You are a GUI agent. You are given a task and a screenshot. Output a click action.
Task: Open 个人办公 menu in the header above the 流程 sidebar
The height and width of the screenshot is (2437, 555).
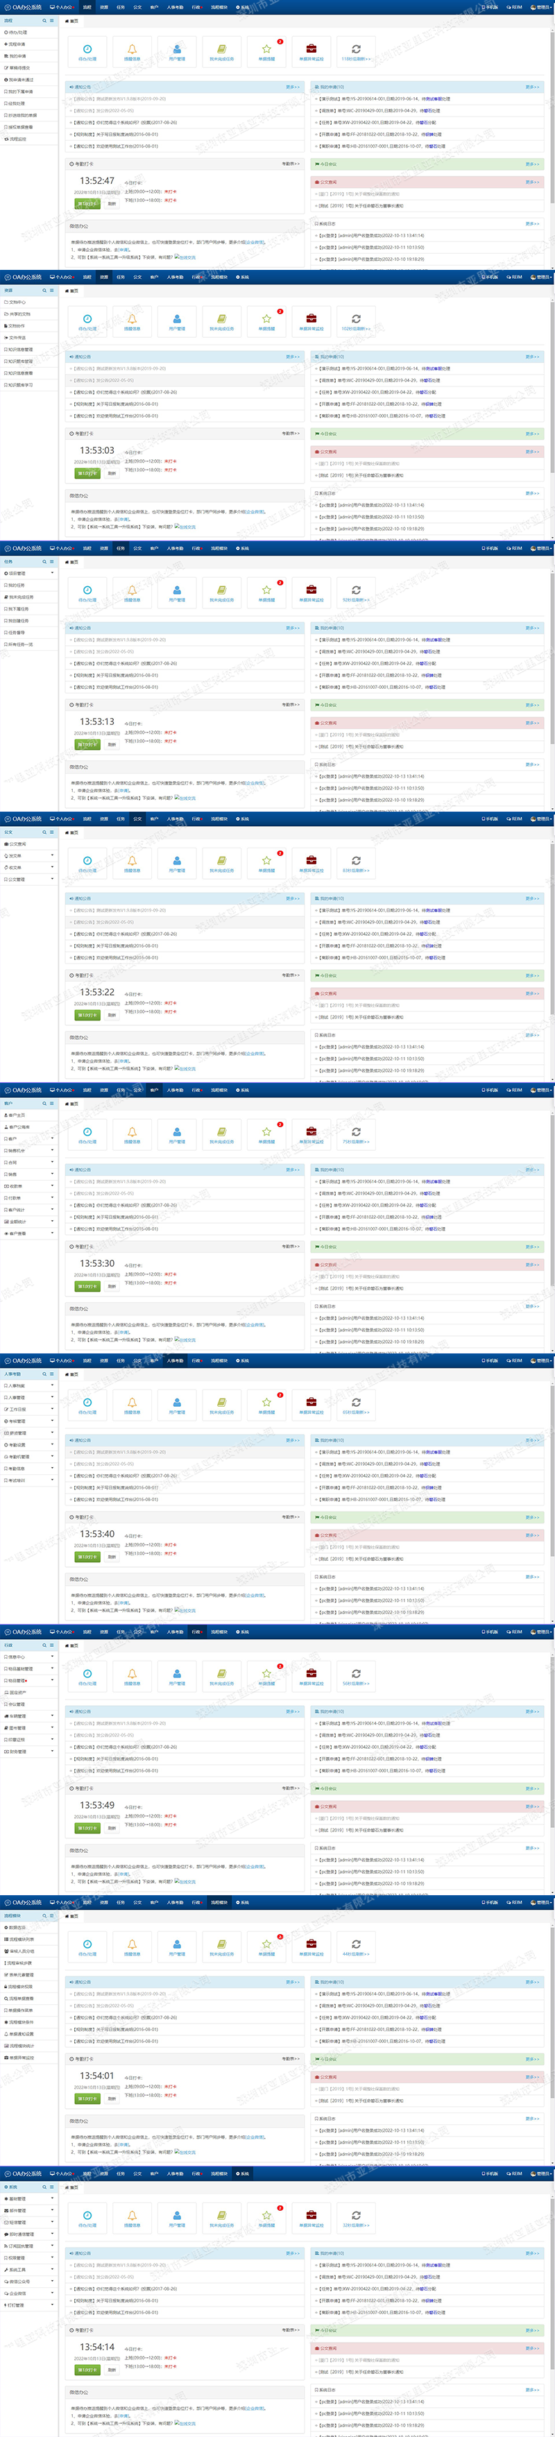click(x=62, y=7)
